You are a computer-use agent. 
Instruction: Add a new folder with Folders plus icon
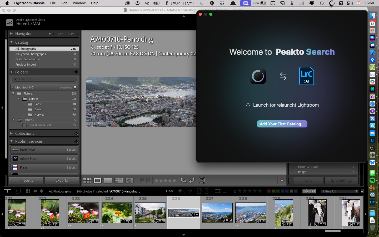tap(76, 72)
